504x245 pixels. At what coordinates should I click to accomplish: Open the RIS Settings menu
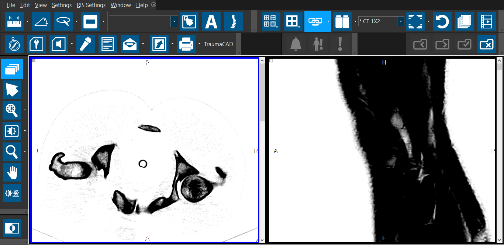(x=91, y=5)
